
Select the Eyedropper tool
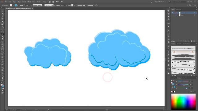[2, 62]
